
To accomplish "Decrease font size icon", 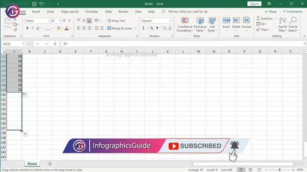I will click(x=70, y=21).
